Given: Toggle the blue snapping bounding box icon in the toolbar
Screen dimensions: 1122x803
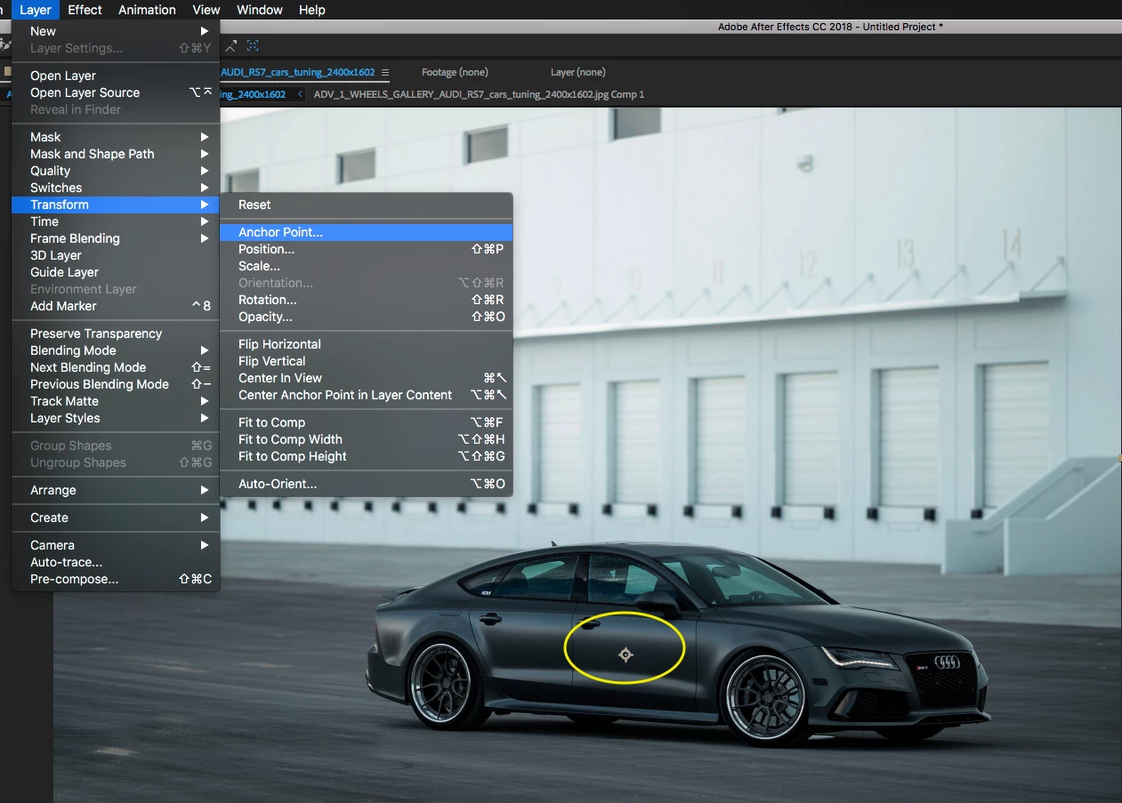Looking at the screenshot, I should click(253, 45).
